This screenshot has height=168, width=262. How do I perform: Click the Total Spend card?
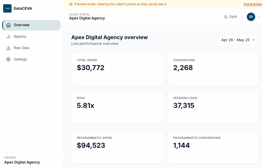point(117,70)
